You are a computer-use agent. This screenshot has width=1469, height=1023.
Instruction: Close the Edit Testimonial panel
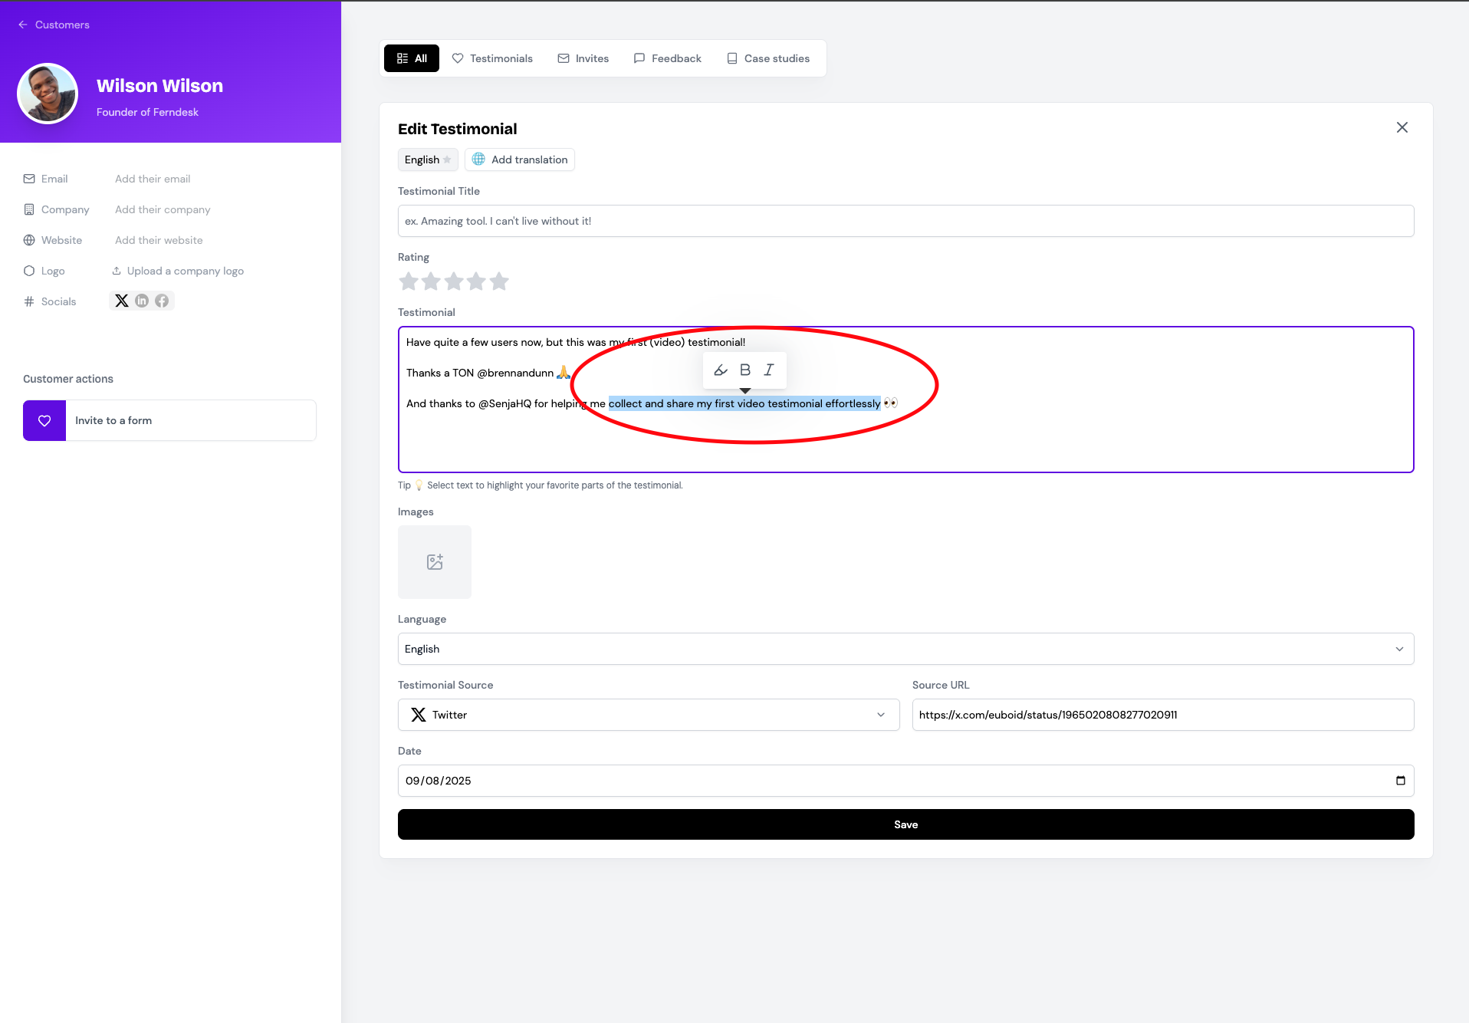tap(1402, 127)
